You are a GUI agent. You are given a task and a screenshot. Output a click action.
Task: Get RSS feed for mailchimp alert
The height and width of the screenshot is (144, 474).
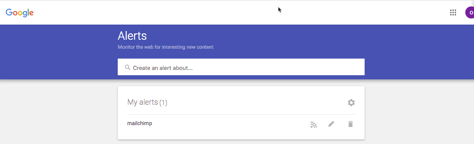313,125
